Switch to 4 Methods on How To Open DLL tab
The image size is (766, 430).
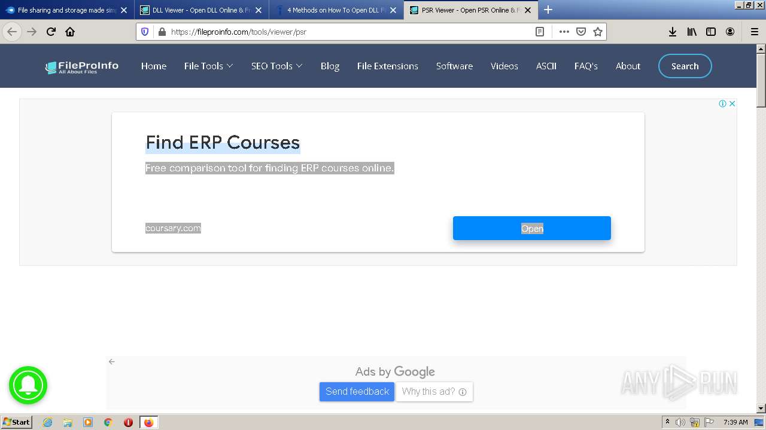pyautogui.click(x=336, y=10)
